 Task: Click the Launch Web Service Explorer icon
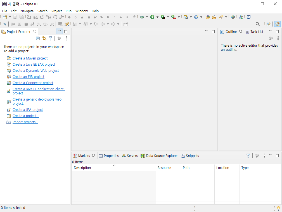pyautogui.click(x=241, y=17)
